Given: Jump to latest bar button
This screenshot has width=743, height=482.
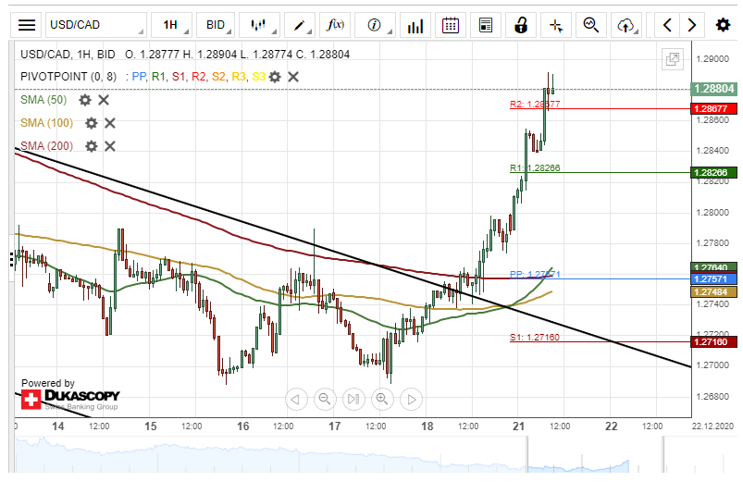Looking at the screenshot, I should pyautogui.click(x=353, y=399).
